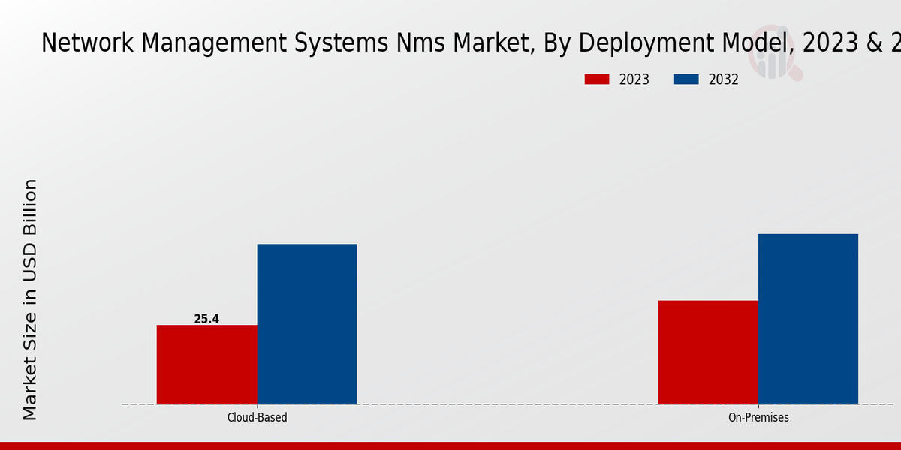Screen dimensions: 901x450
Task: Click the blue 2032 legend swatch
Action: pos(686,79)
